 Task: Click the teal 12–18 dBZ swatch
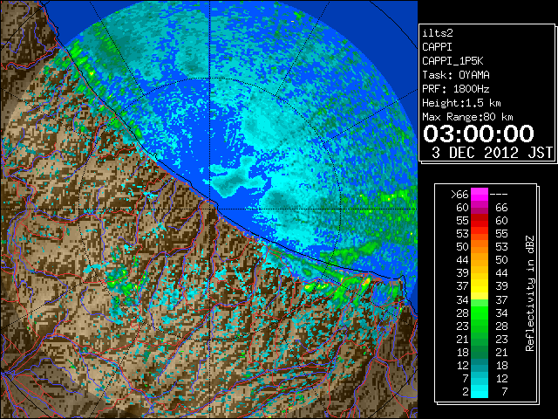point(480,365)
